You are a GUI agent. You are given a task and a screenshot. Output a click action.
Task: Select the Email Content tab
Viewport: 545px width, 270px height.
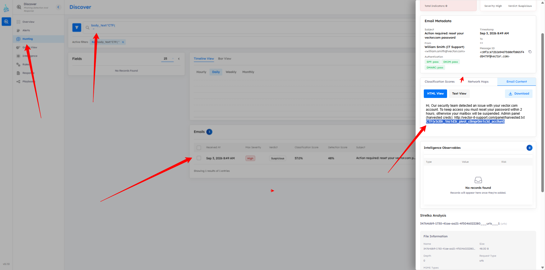pyautogui.click(x=517, y=82)
